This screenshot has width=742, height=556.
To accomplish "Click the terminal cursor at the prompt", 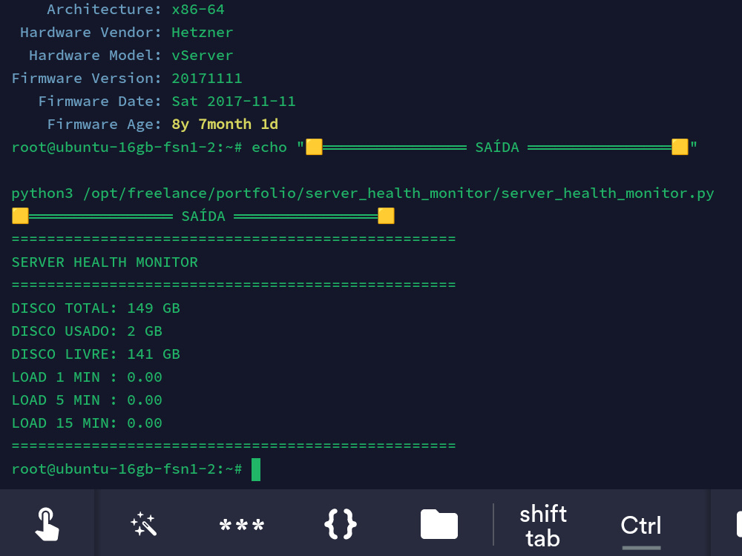I will (x=256, y=469).
